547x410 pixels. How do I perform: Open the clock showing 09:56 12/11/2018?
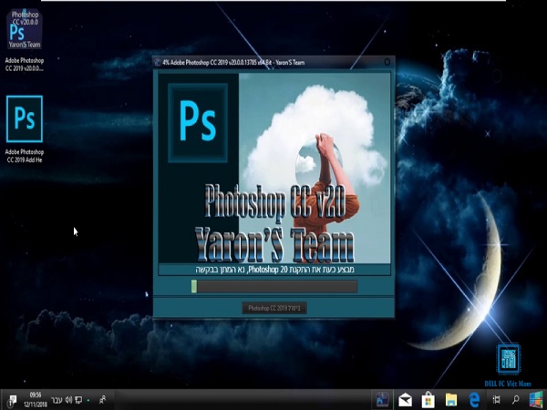pyautogui.click(x=36, y=400)
